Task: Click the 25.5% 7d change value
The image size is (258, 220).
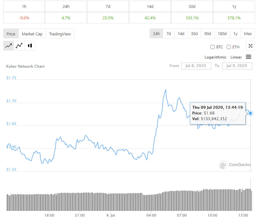Action: (108, 18)
